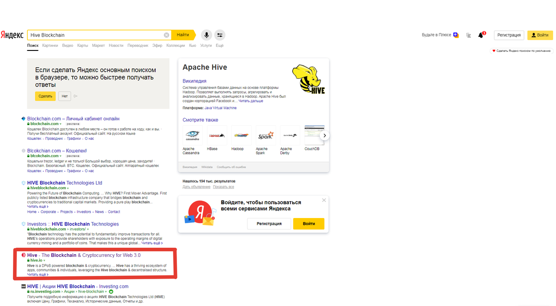
Task: Open the Hadoop thumbnail
Action: pos(241,135)
